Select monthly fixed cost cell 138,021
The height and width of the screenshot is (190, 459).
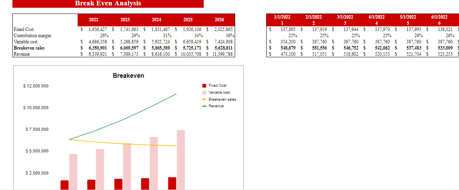(439, 29)
